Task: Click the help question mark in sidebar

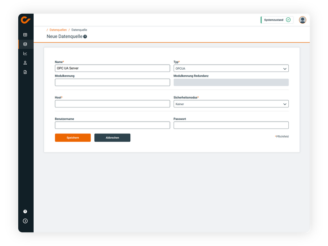Action: point(25,211)
